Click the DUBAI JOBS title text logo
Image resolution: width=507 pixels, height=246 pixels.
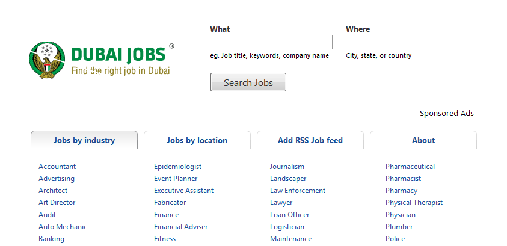click(x=118, y=54)
